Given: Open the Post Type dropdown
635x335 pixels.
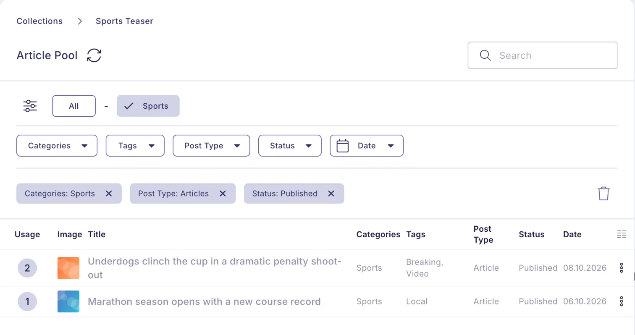Looking at the screenshot, I should [x=211, y=146].
